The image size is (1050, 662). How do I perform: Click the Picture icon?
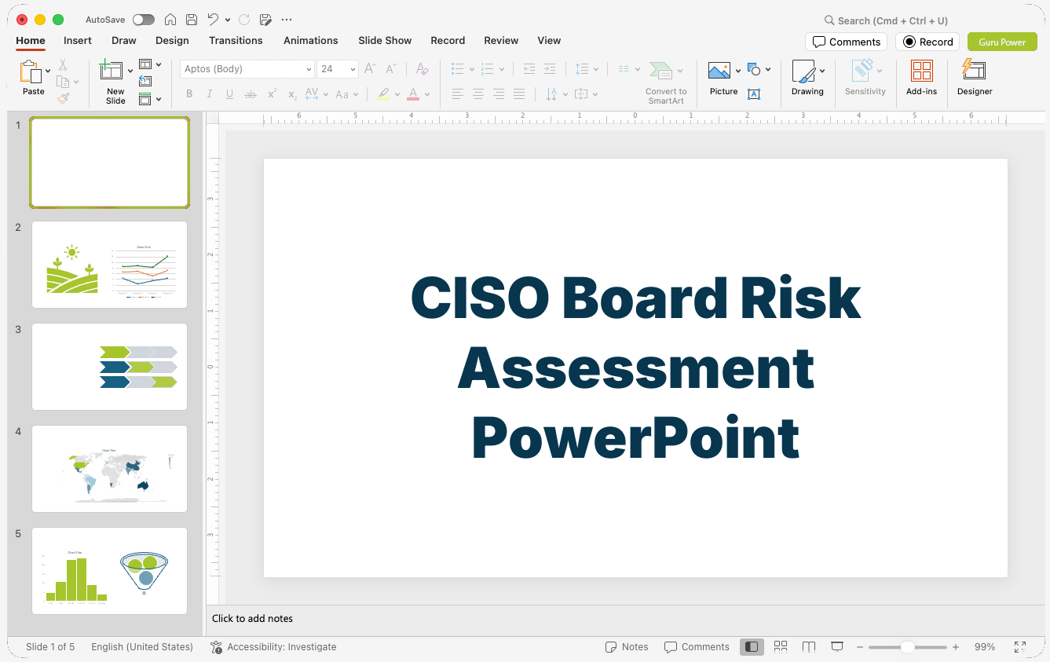[x=719, y=71]
